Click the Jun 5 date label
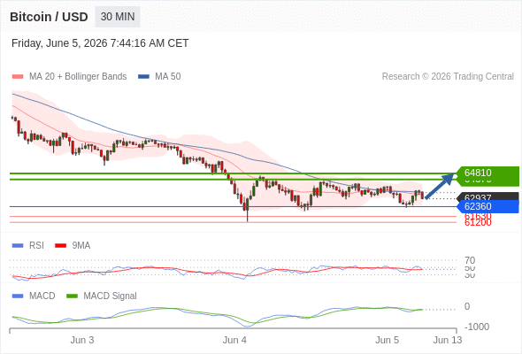The width and height of the screenshot is (522, 354). pos(387,340)
